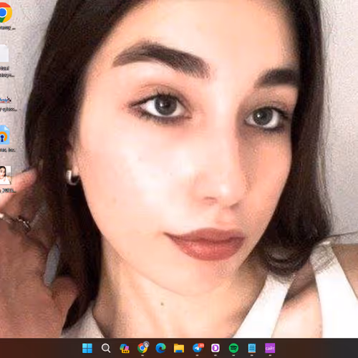
Task: Click the profile badge on Chrome taskbar icon
Action: click(x=146, y=344)
